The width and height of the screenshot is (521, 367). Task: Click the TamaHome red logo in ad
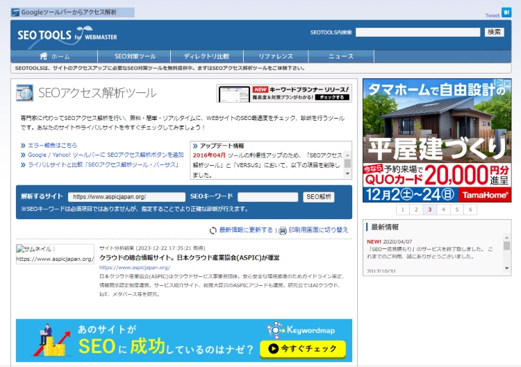[x=485, y=195]
